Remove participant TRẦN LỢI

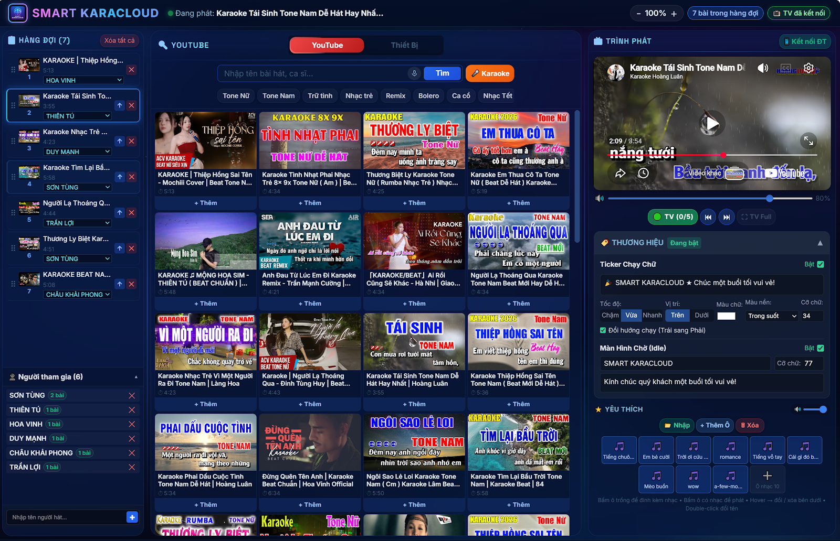[132, 467]
